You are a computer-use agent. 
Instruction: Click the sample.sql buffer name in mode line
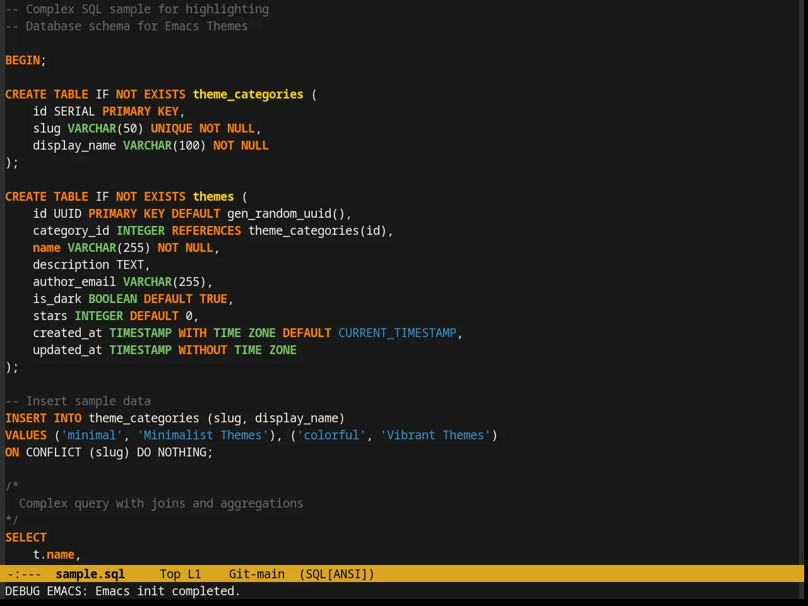pos(90,574)
